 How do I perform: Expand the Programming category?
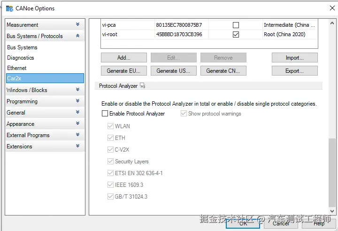(x=77, y=101)
